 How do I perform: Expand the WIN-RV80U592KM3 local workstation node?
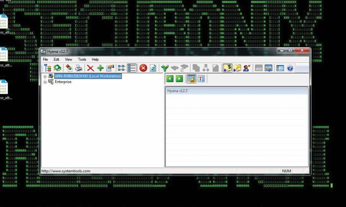tap(45, 76)
